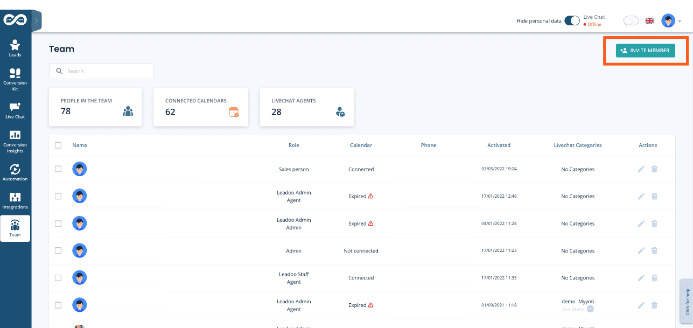
Task: Delete the Sales person row with trash icon
Action: pyautogui.click(x=654, y=169)
